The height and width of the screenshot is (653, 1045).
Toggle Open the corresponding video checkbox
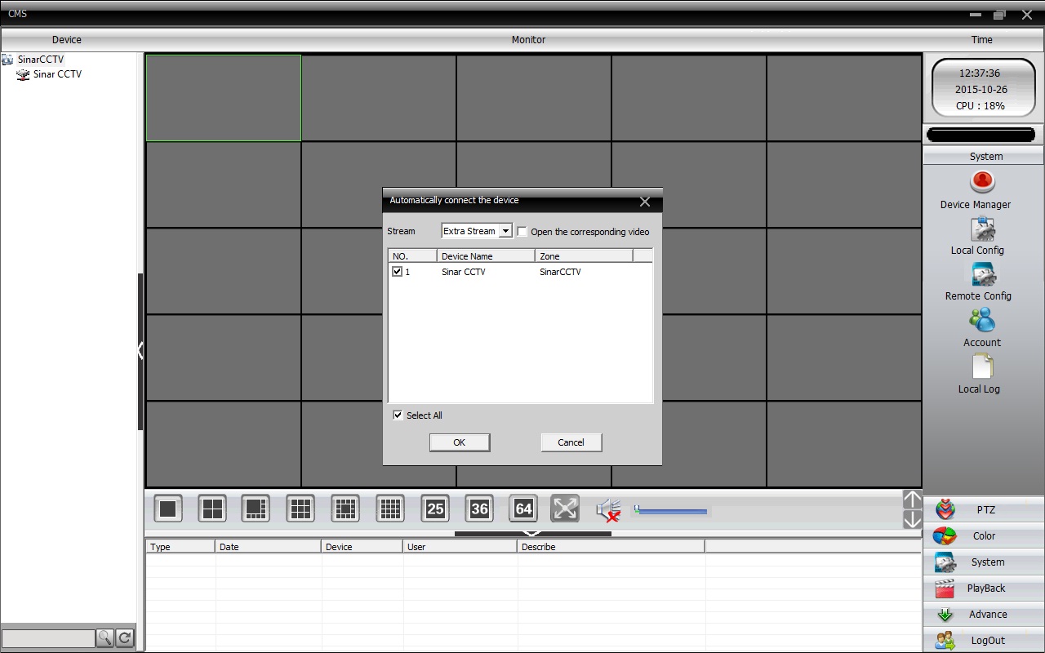tap(522, 232)
